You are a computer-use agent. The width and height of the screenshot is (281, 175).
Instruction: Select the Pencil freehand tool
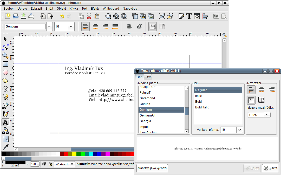pyautogui.click(x=5, y=97)
